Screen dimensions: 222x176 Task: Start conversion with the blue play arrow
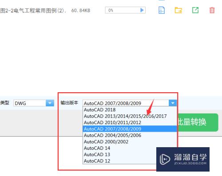coord(142,10)
